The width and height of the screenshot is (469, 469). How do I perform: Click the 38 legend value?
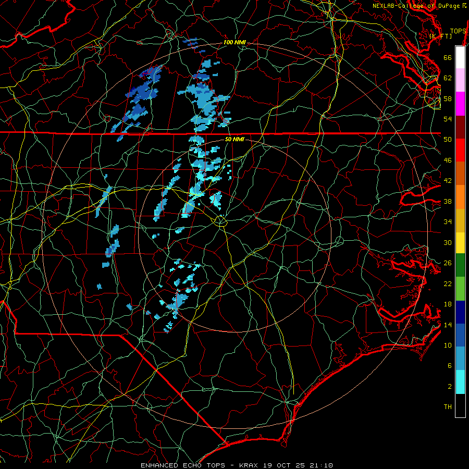(x=448, y=201)
